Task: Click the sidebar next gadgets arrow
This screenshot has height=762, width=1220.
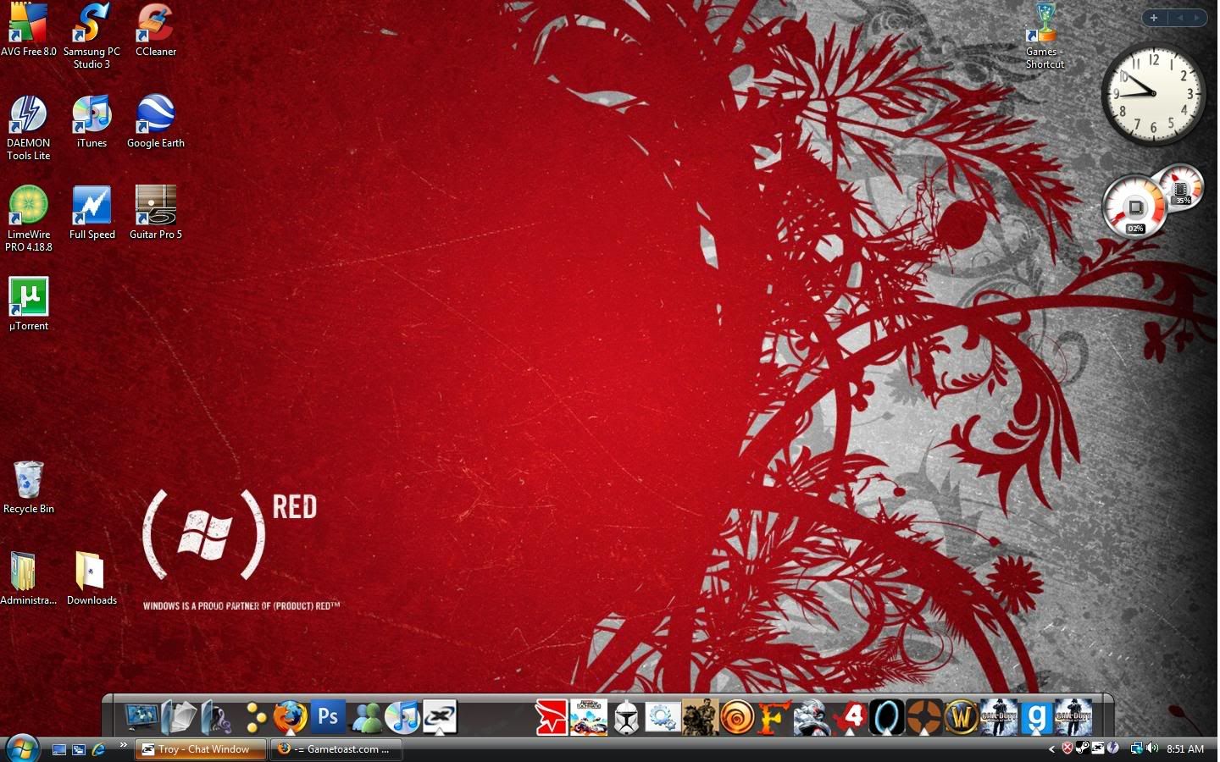Action: point(1197,17)
